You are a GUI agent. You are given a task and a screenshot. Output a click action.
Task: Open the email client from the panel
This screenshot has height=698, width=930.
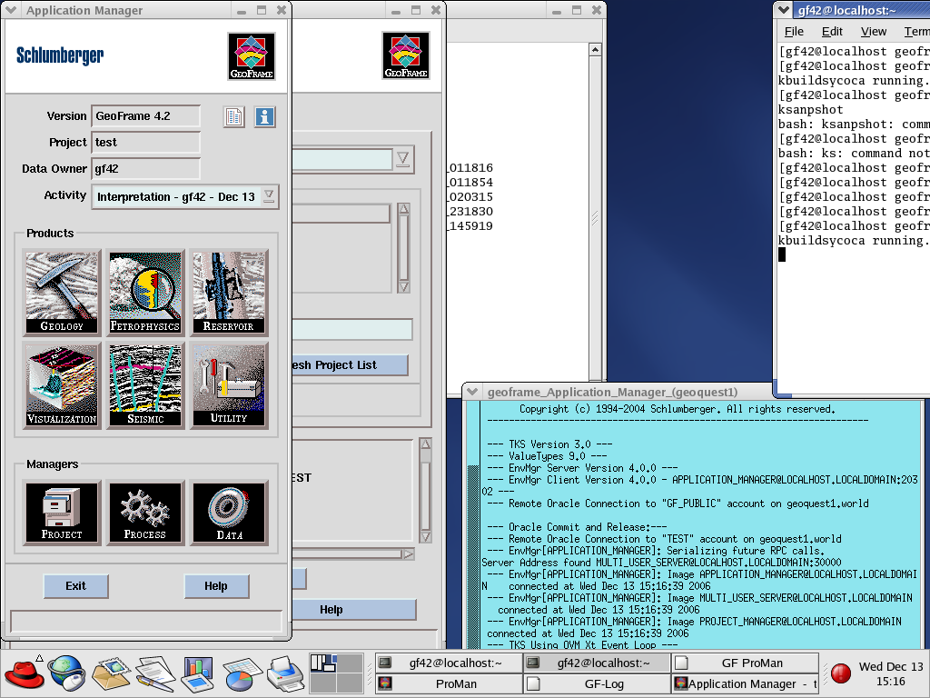pos(110,673)
